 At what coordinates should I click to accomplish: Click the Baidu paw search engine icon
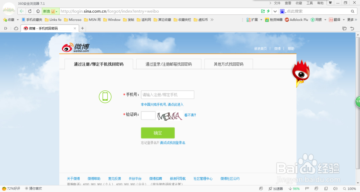282,11
